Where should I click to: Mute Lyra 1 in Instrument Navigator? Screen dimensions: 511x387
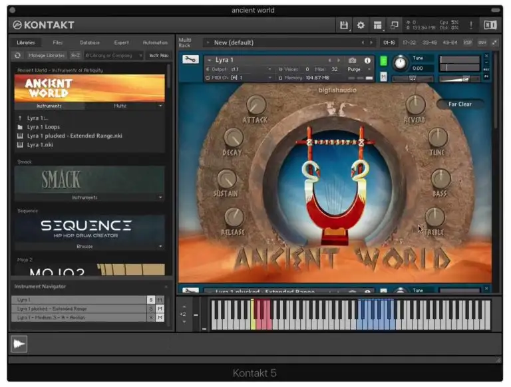pos(160,300)
